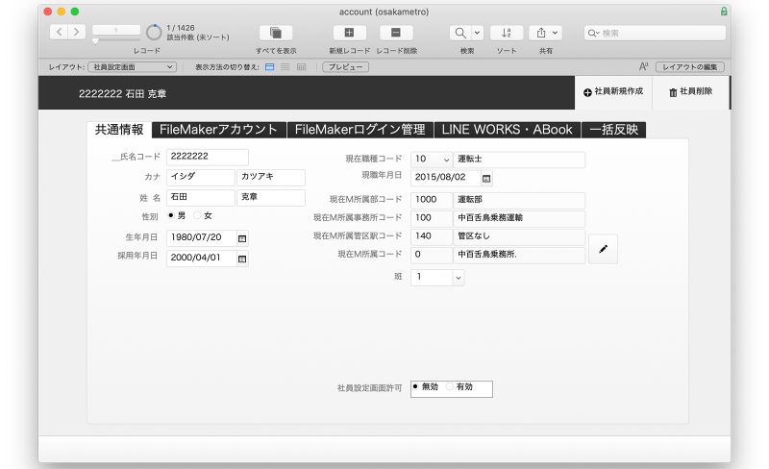Click the 中百舌鳥乗務所. field
Screen dimensions: 769x469
click(519, 255)
